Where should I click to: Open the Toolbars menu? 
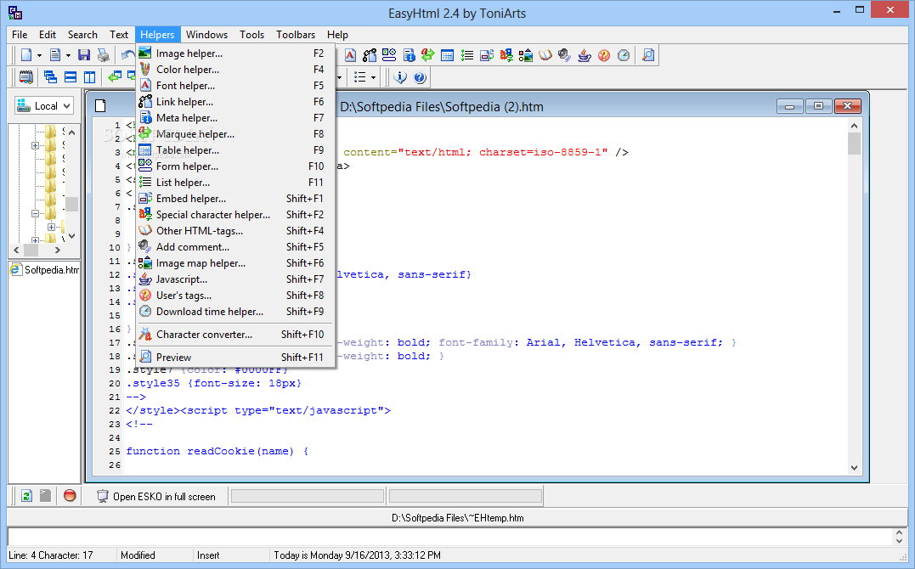(296, 35)
